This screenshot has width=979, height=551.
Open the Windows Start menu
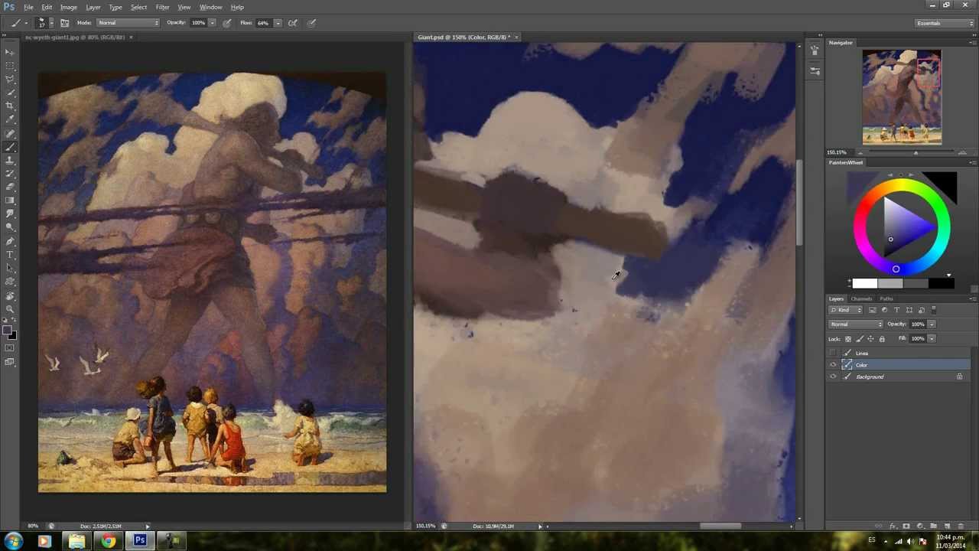pyautogui.click(x=13, y=542)
